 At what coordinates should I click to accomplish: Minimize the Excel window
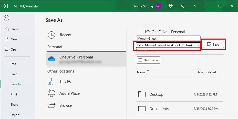pos(208,6)
